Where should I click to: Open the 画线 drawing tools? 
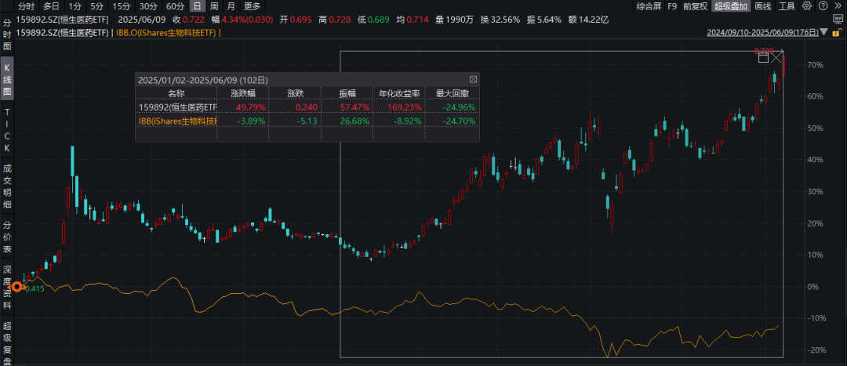[x=762, y=6]
